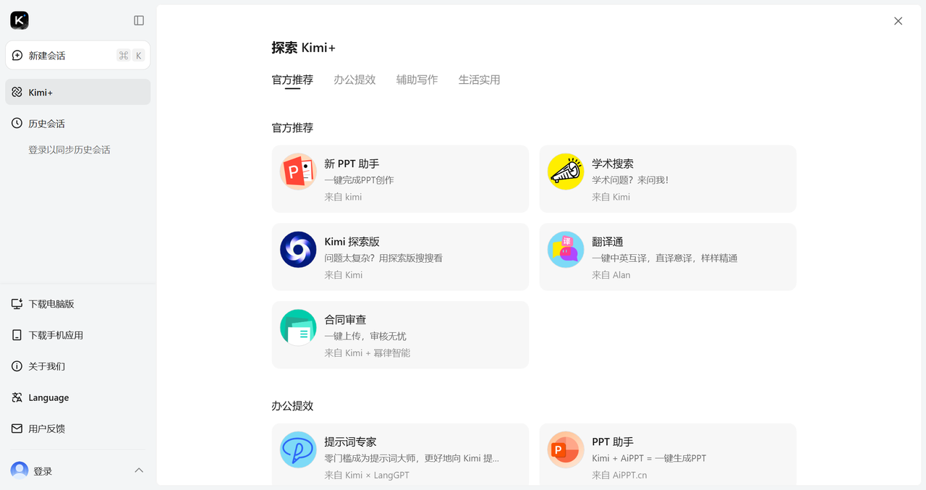Open the PPT 助手 card
This screenshot has height=490, width=926.
click(x=668, y=455)
